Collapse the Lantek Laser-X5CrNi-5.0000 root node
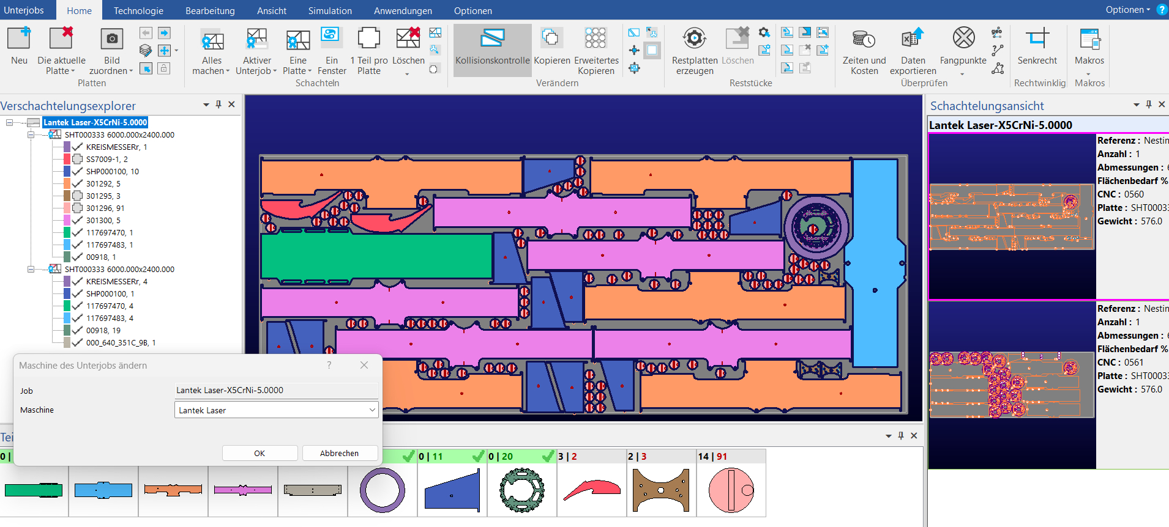Image resolution: width=1169 pixels, height=527 pixels. click(10, 122)
